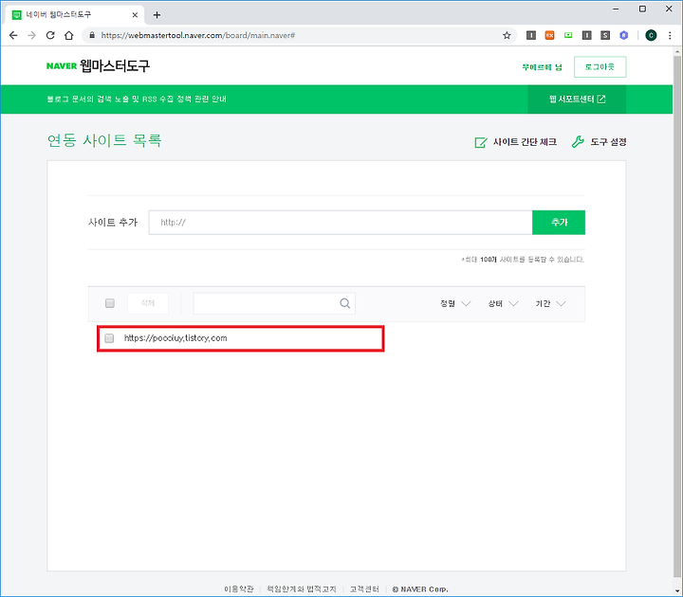Close the 네이버 웹마스터도구 tab
The height and width of the screenshot is (597, 683).
(135, 15)
